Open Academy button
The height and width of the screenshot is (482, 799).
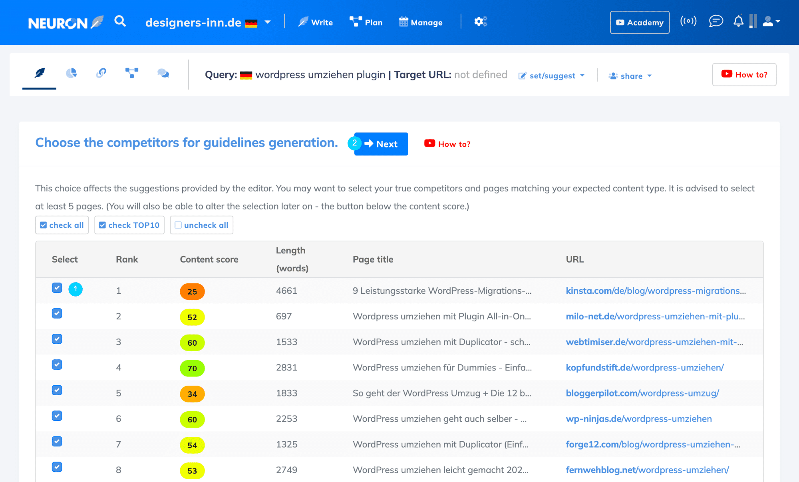click(640, 22)
